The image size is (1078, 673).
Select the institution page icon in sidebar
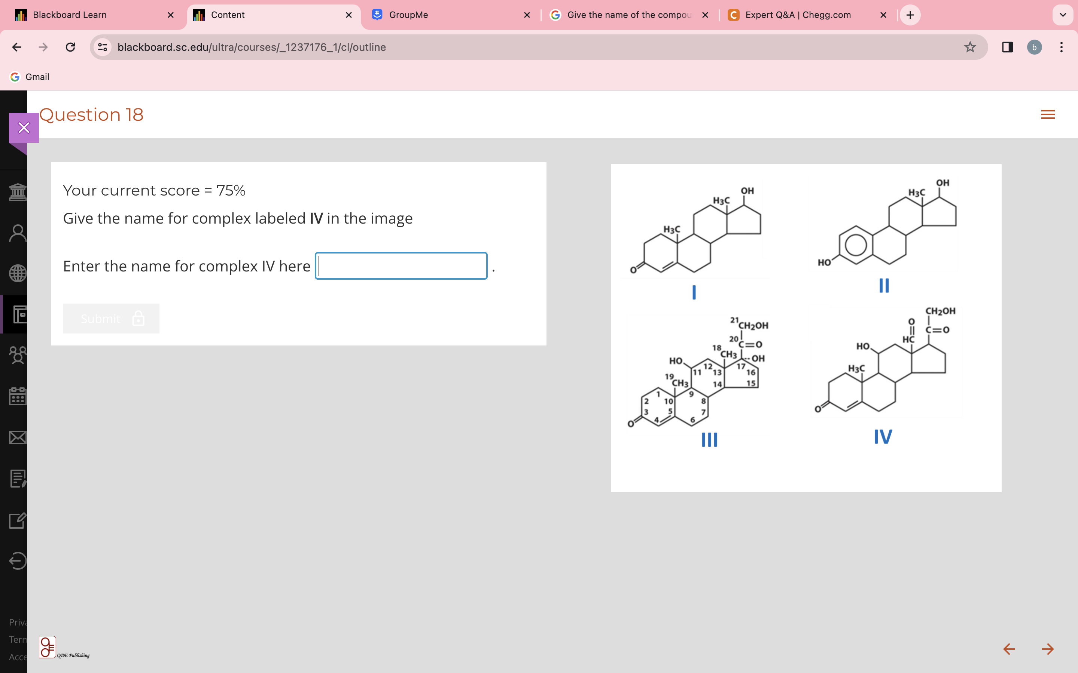tap(18, 192)
